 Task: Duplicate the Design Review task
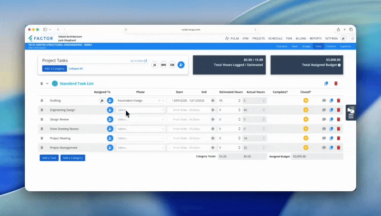point(331,119)
